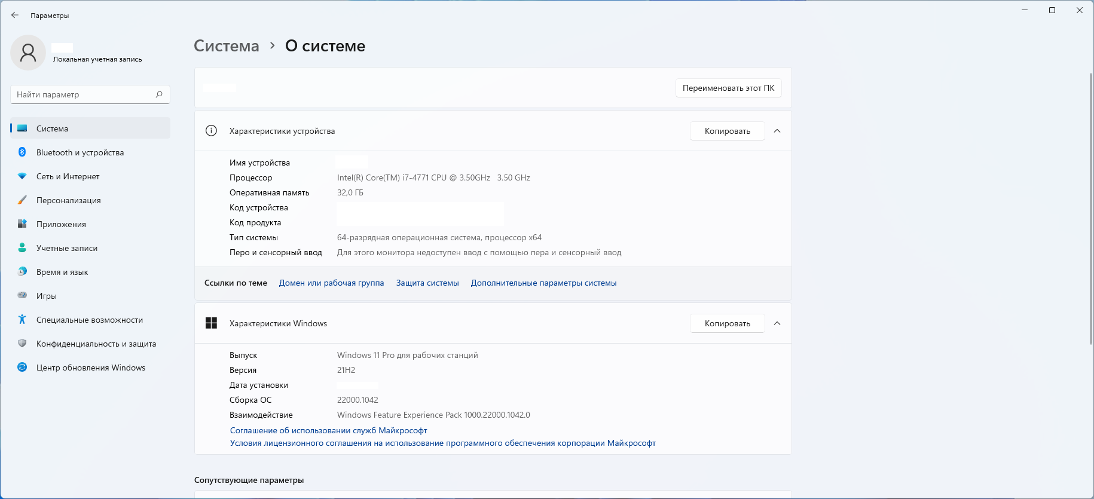
Task: Copy Windows specifications with Копировать
Action: click(728, 323)
